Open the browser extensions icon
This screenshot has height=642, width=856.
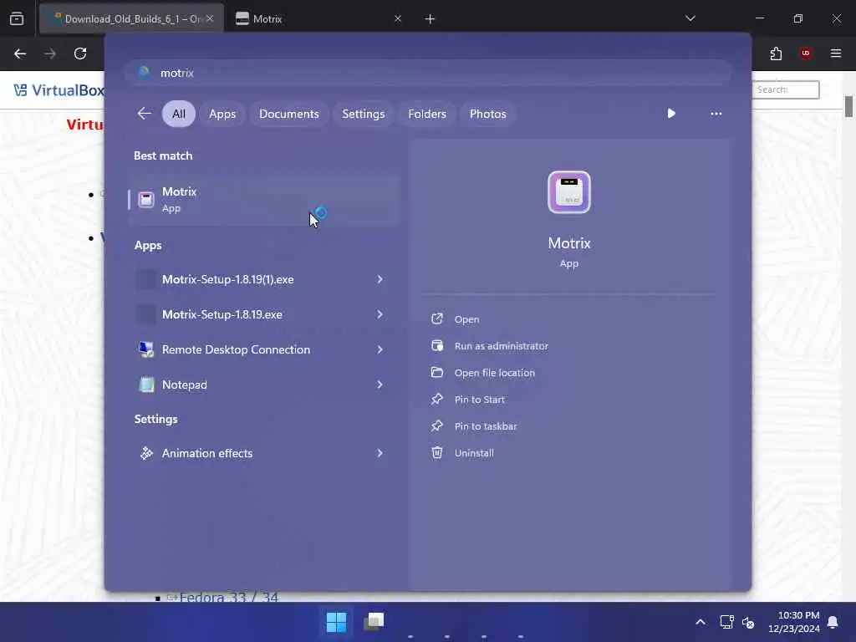click(776, 53)
